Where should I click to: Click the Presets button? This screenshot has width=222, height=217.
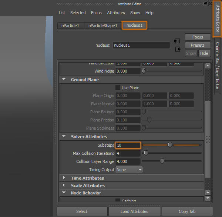pos(198,45)
